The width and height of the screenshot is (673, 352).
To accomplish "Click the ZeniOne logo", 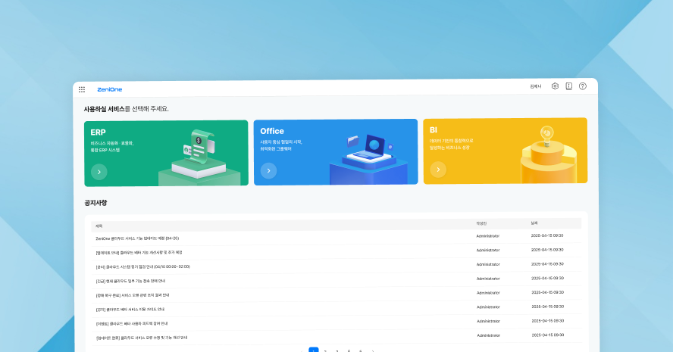I will [109, 89].
